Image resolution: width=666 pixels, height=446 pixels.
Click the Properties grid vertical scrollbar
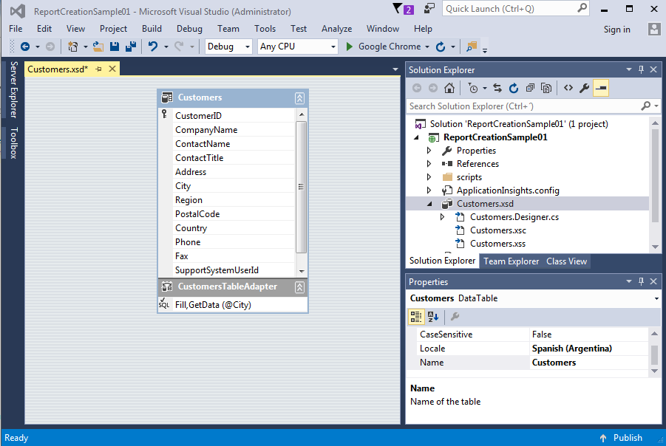[654, 354]
